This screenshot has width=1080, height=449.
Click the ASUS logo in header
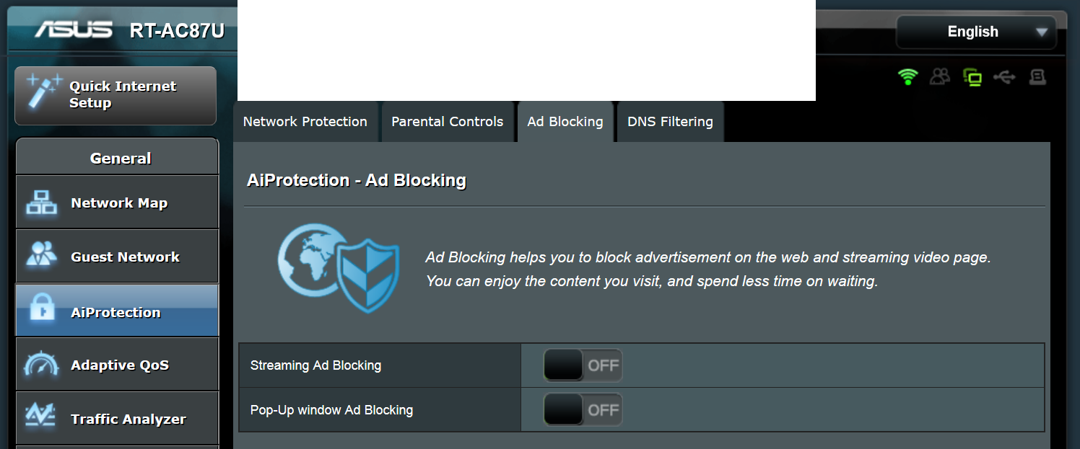click(74, 30)
